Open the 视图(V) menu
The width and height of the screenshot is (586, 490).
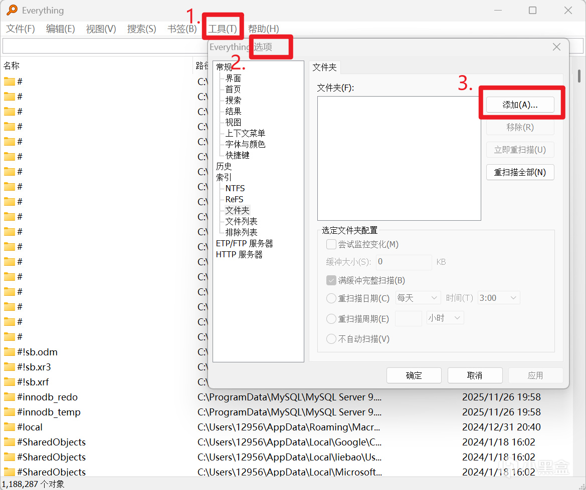click(x=101, y=29)
